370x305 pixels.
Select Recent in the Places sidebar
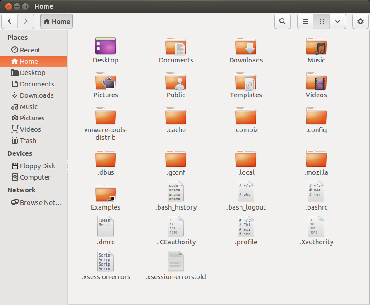pos(30,50)
